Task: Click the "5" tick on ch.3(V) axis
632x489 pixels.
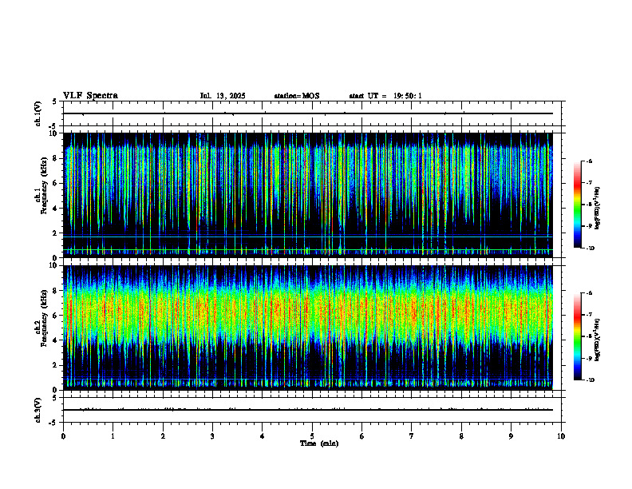Action: coord(55,398)
